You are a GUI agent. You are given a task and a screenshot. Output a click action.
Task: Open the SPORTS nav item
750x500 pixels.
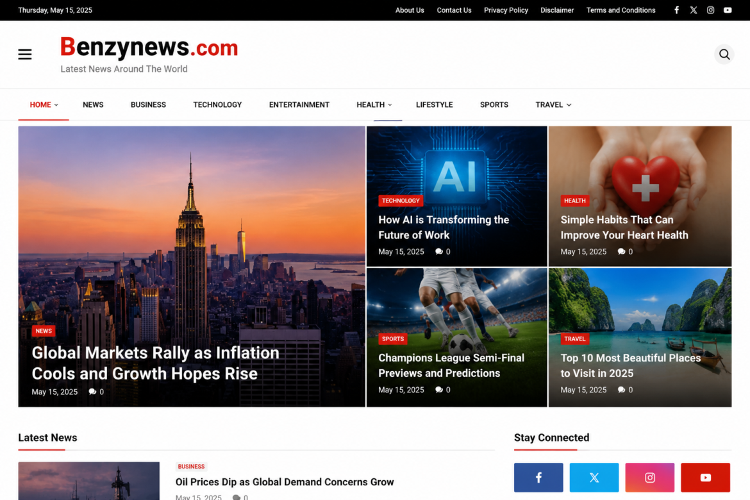494,104
